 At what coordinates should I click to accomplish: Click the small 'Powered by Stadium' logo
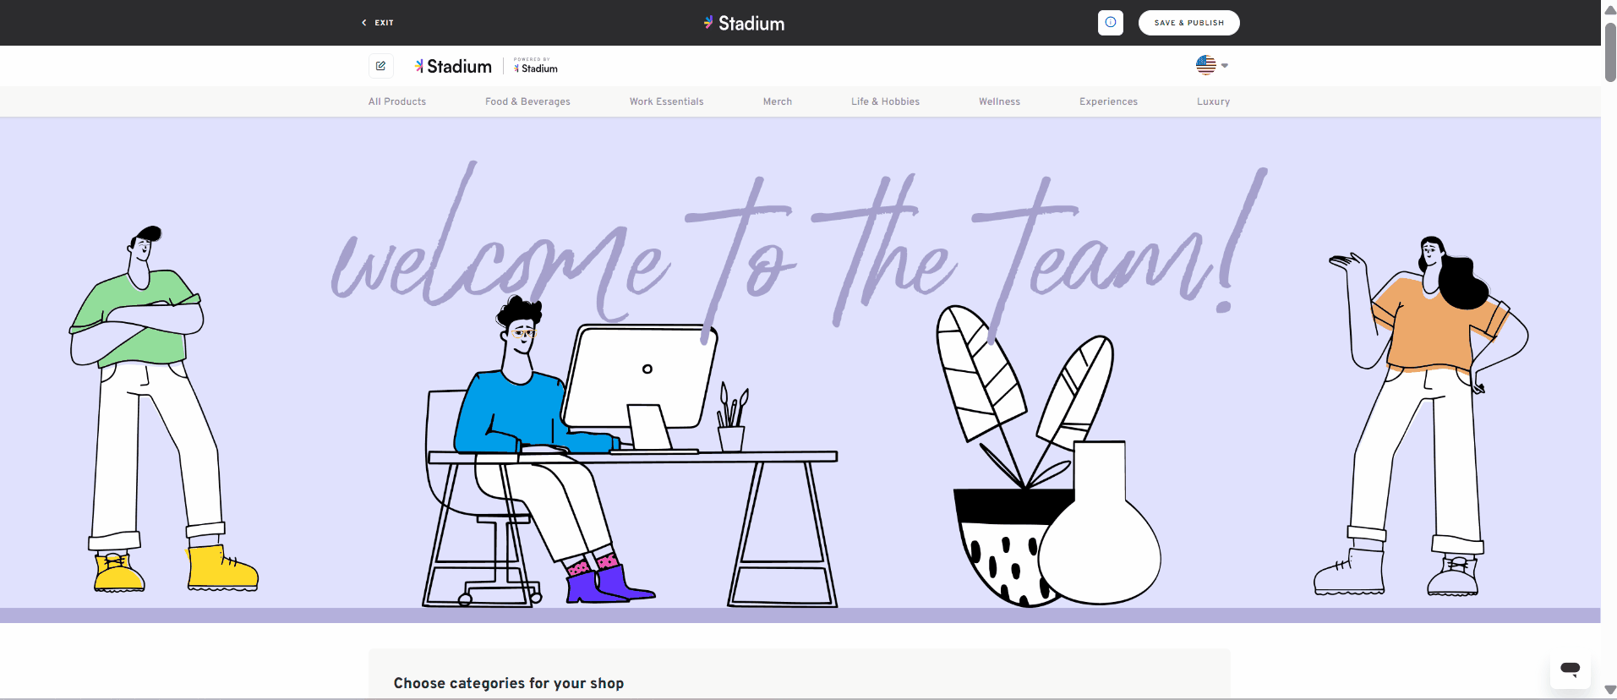coord(536,66)
